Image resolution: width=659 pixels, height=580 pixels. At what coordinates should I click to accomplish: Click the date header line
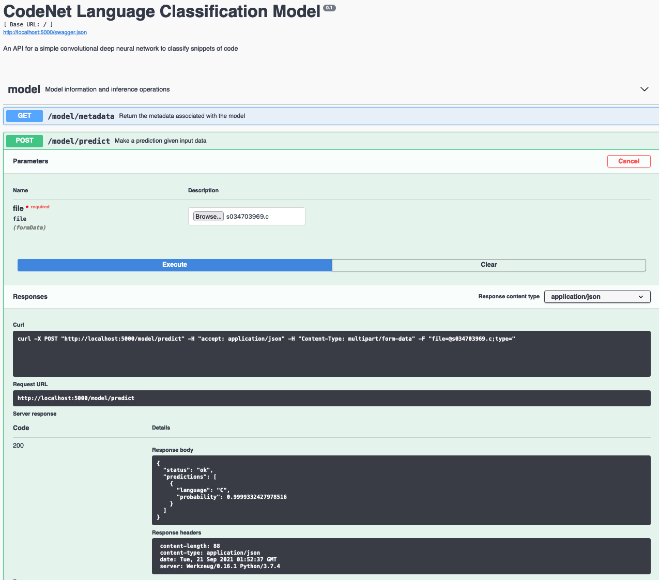pyautogui.click(x=218, y=559)
